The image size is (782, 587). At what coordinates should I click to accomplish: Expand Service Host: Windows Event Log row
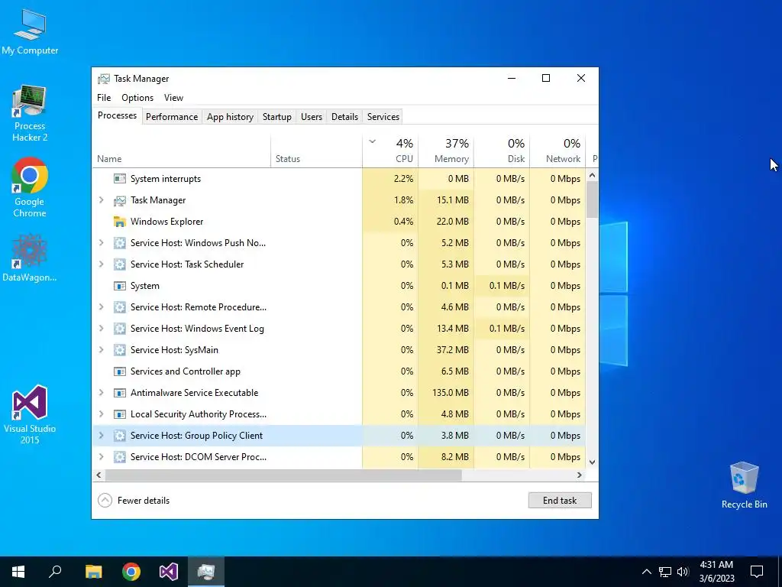(102, 329)
